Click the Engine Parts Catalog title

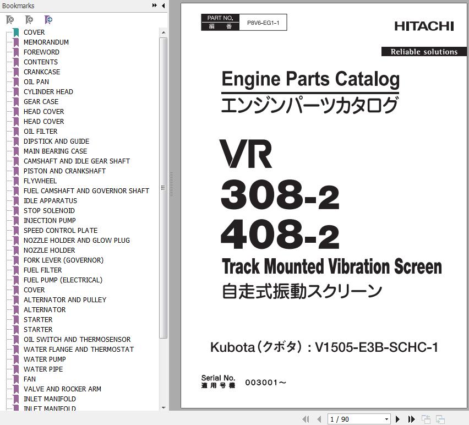click(x=310, y=79)
